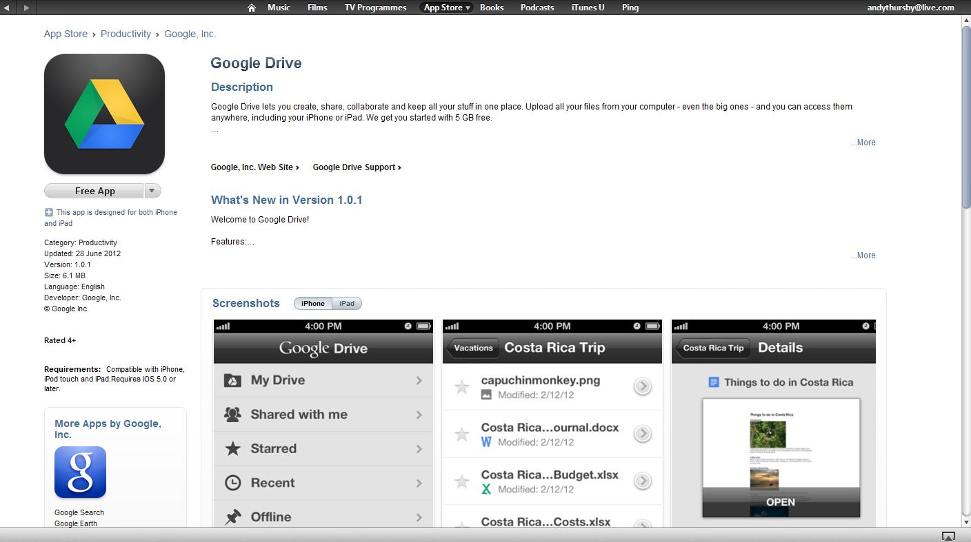971x542 pixels.
Task: Switch screenshots to iPad
Action: click(x=347, y=304)
